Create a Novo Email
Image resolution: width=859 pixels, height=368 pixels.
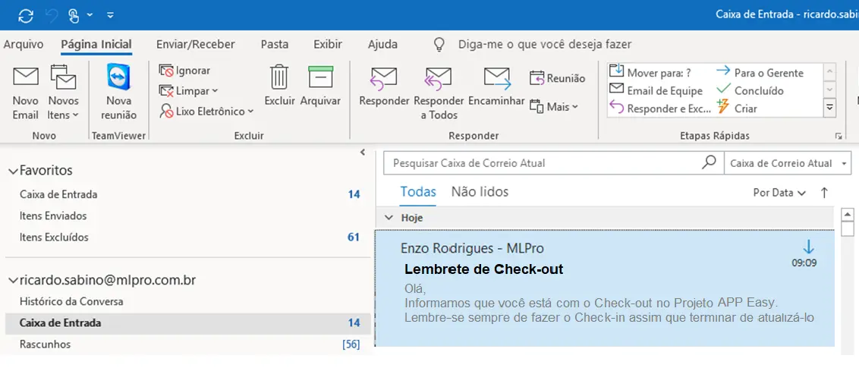25,93
